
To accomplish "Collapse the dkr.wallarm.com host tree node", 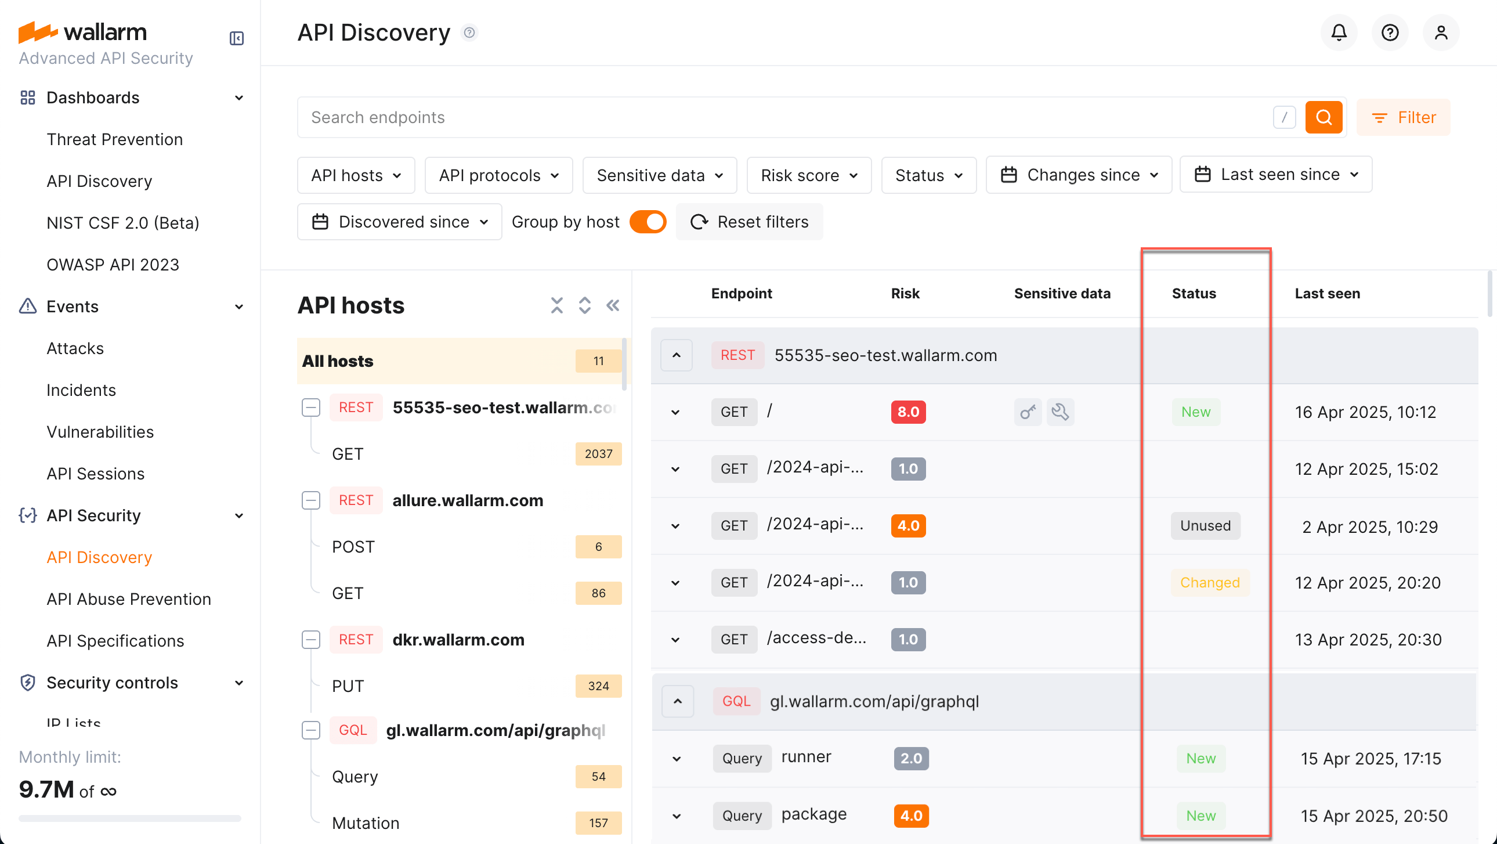I will point(311,640).
